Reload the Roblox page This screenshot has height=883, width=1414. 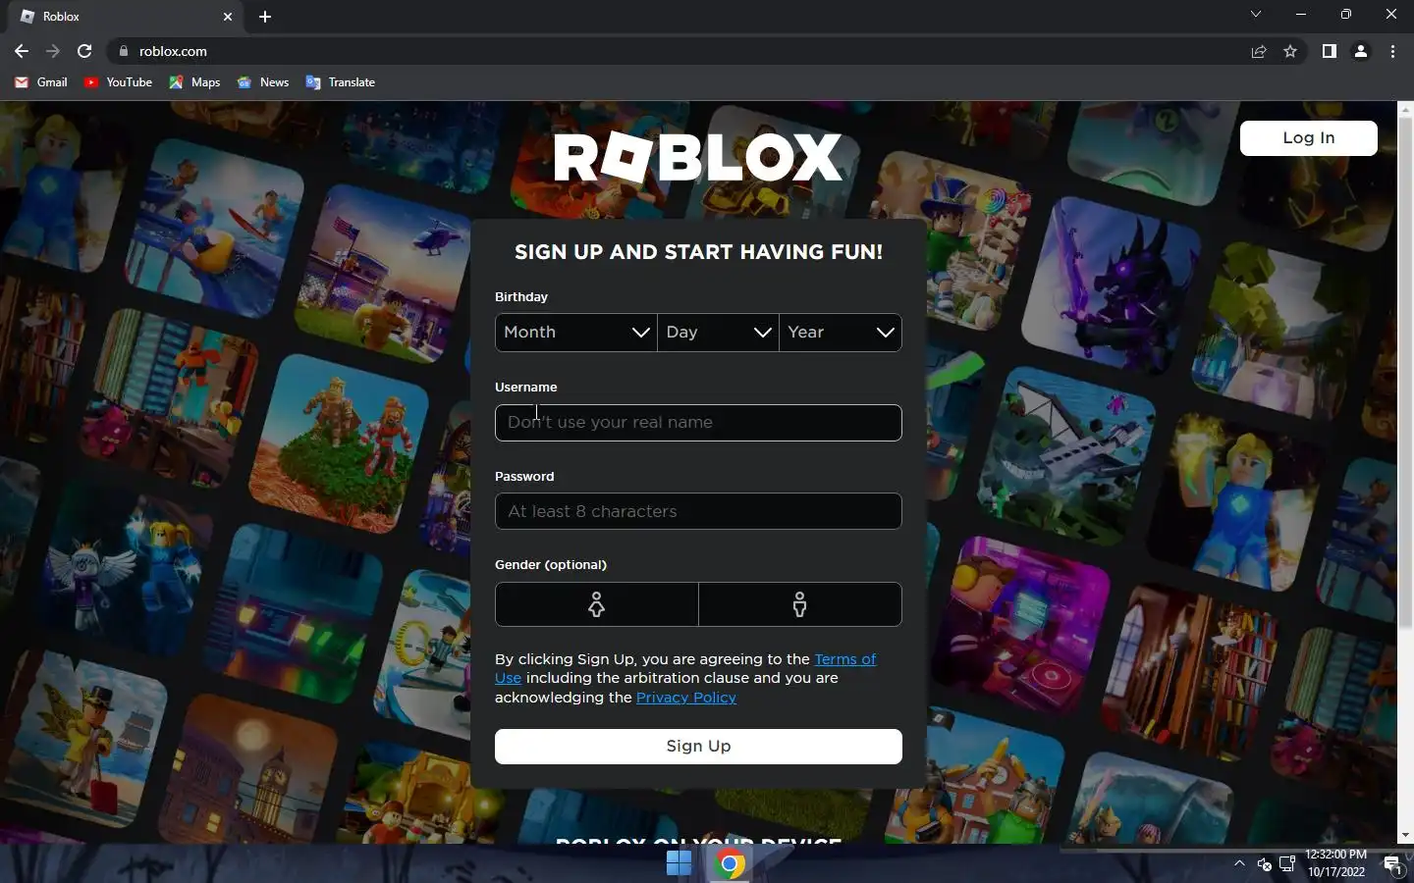click(x=84, y=51)
